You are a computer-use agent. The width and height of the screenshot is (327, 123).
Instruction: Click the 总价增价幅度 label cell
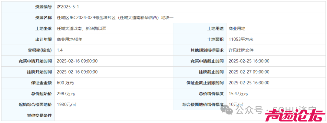pos(200,93)
